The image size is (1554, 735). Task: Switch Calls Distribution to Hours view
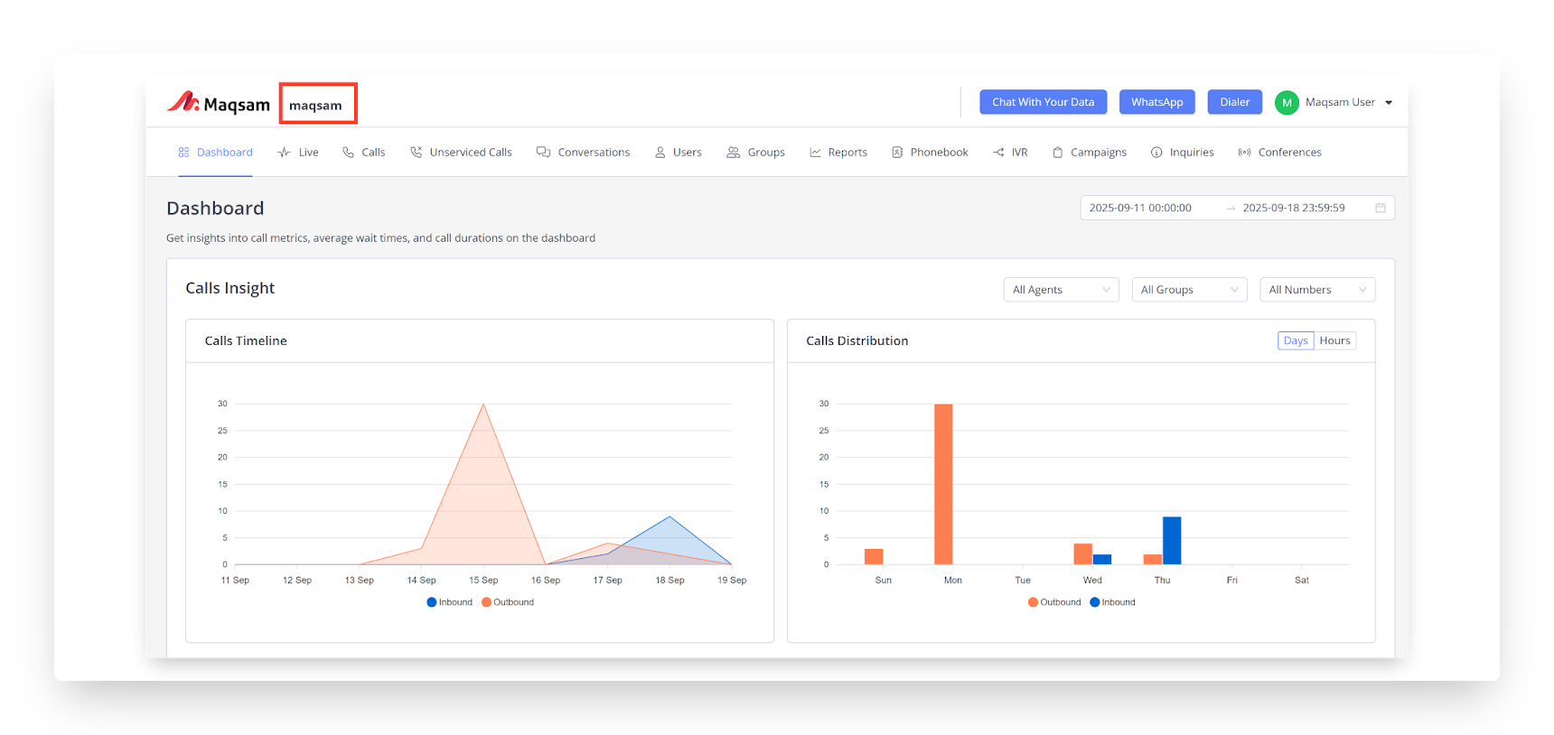click(1334, 340)
